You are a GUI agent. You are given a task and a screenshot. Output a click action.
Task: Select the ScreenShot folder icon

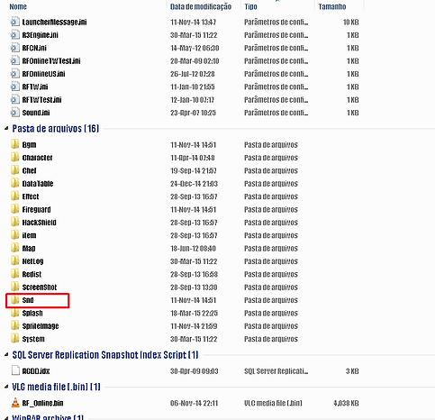(x=15, y=287)
